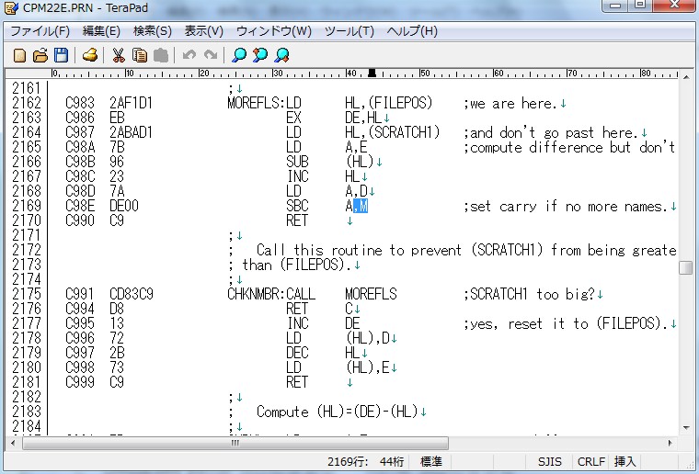
Task: Click the horizontal scrollbar right arrow
Action: tap(670, 443)
